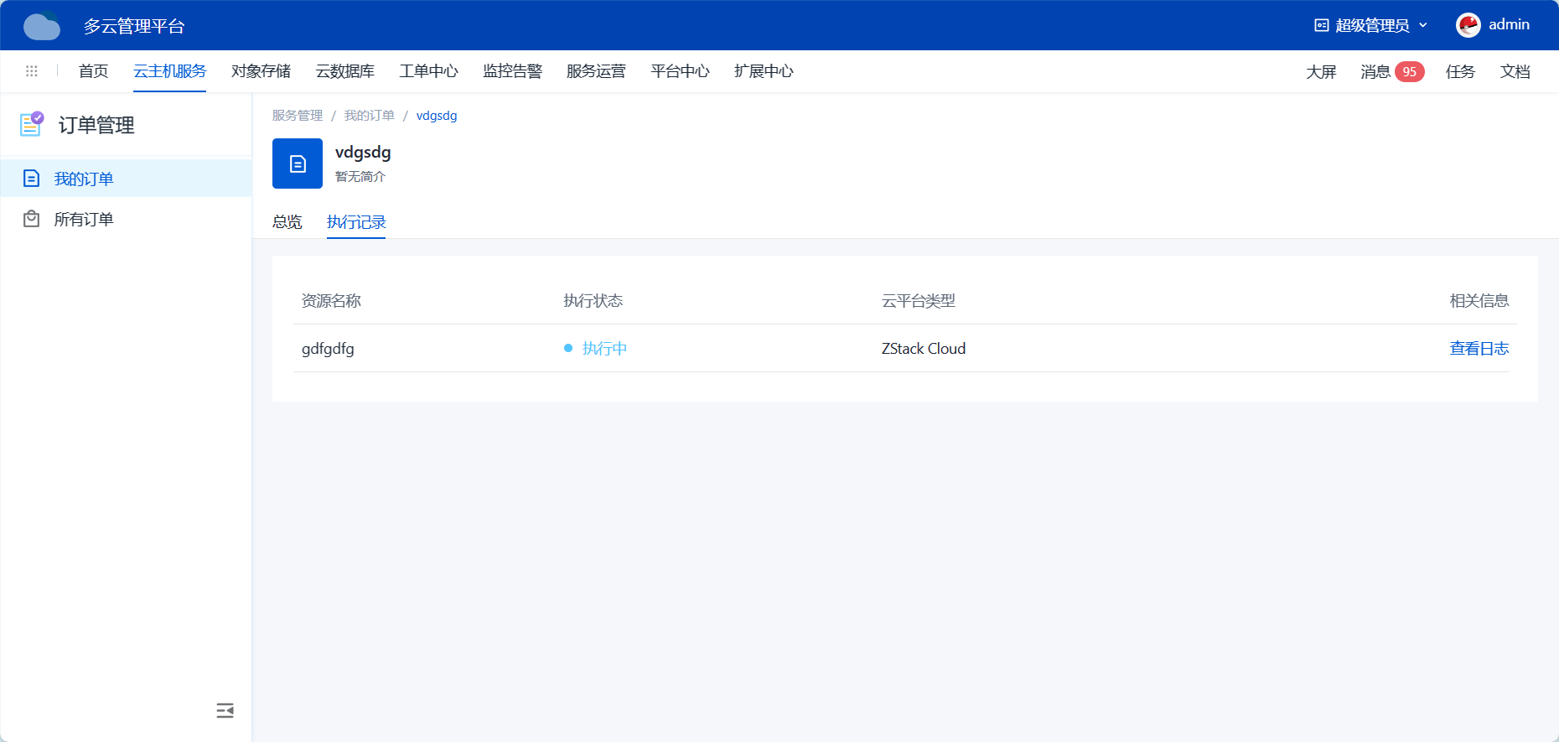Select 我的订单 in the sidebar

pos(126,179)
